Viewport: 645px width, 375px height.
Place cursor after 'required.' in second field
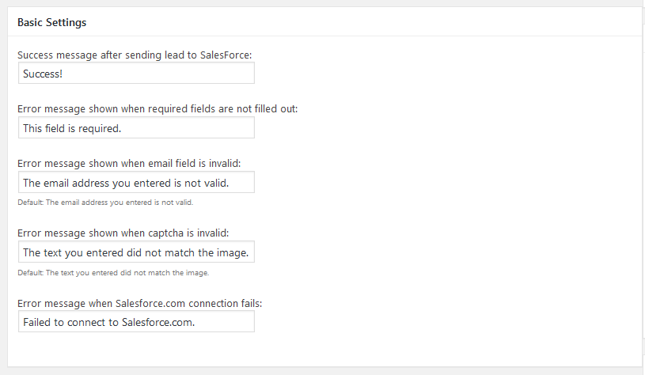[x=122, y=128]
